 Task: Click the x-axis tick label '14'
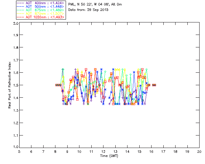(x=127, y=152)
